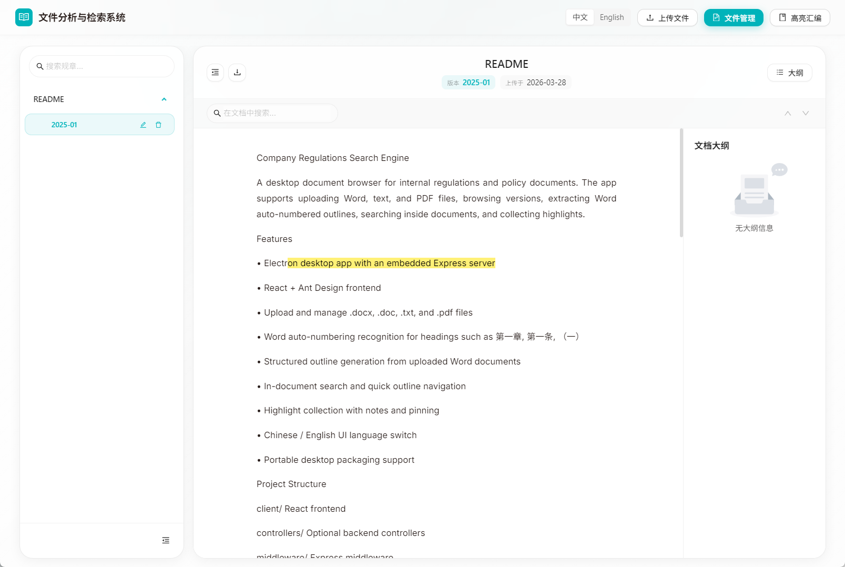845x567 pixels.
Task: Collapse the README tree group chevron
Action: 164,99
